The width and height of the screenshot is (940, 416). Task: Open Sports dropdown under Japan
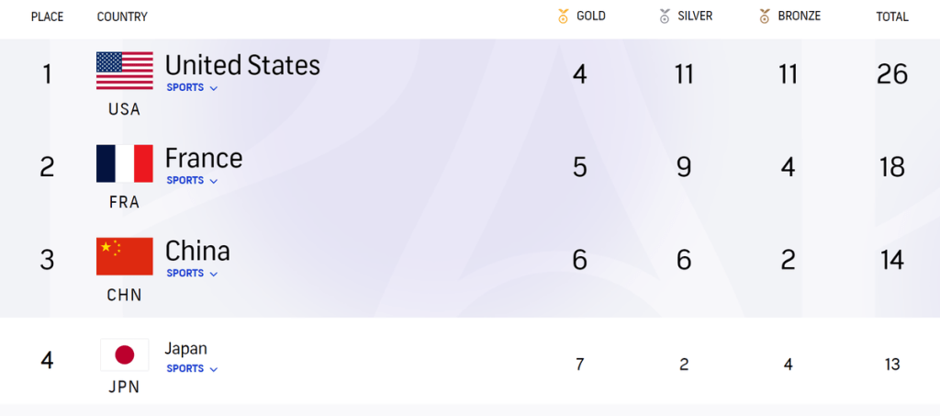(x=192, y=369)
